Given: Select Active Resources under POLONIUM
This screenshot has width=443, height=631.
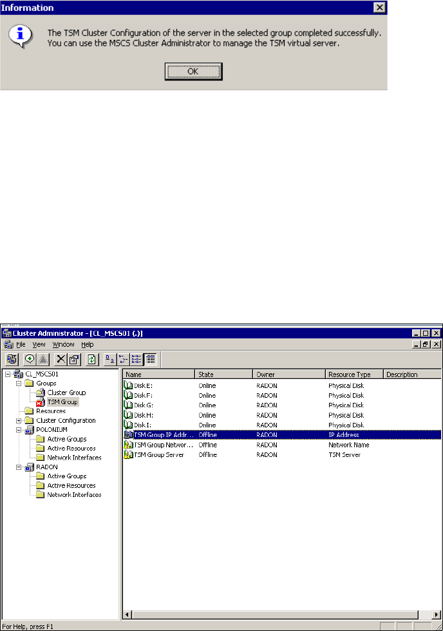Looking at the screenshot, I should [x=71, y=449].
